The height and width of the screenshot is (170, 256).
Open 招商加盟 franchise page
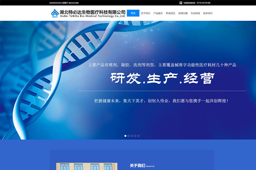pos(183,13)
